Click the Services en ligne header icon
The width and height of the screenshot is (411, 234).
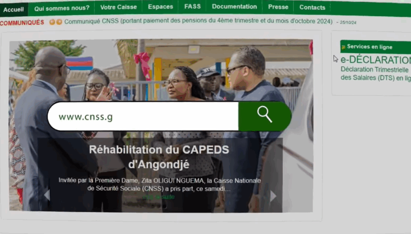[x=343, y=47]
